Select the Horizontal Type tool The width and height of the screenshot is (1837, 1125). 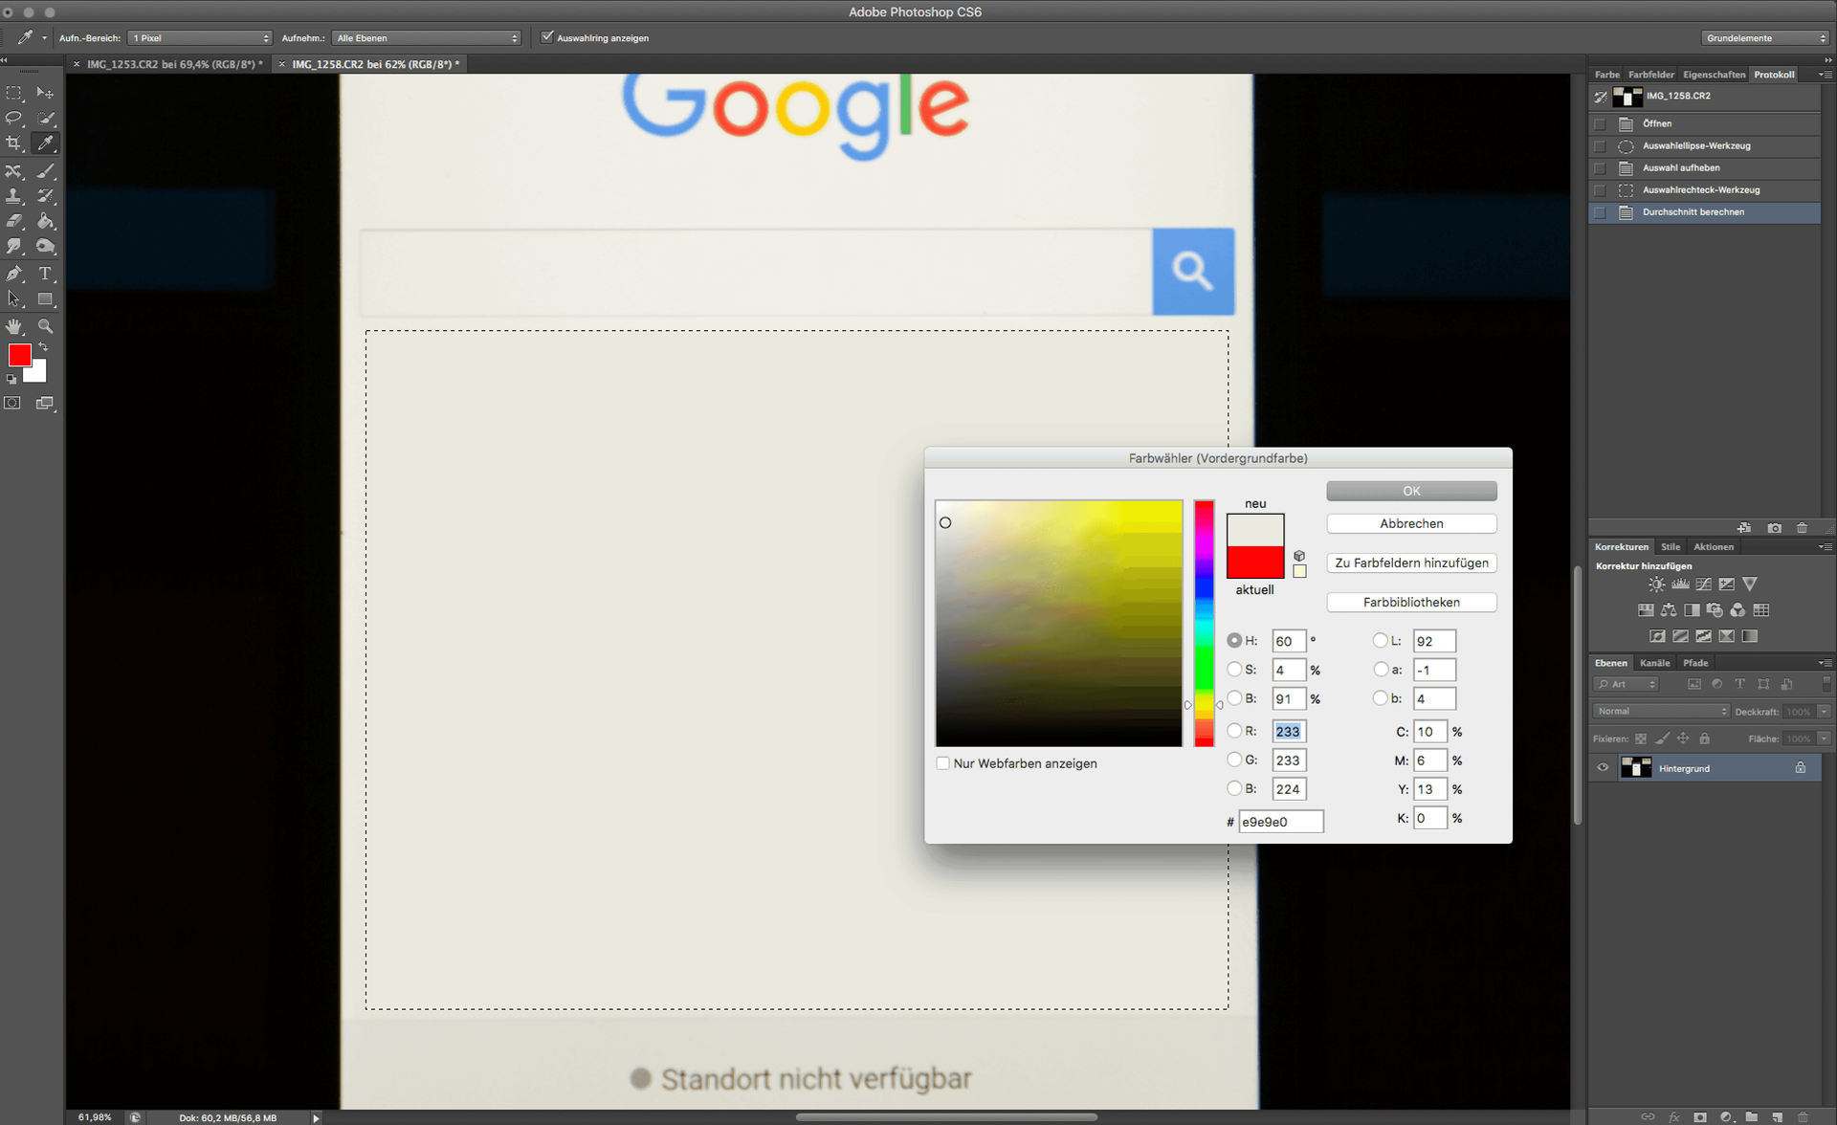pos(45,274)
